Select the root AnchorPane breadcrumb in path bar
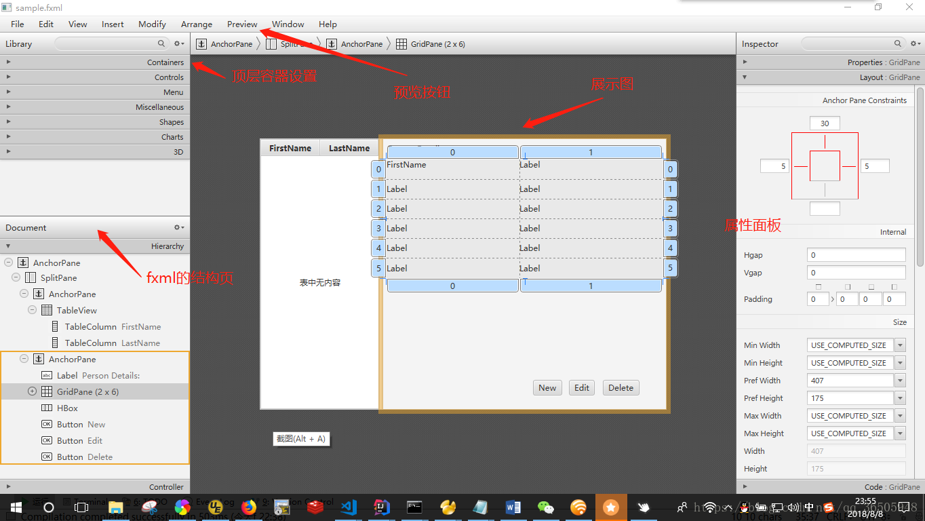The image size is (925, 521). (x=224, y=44)
